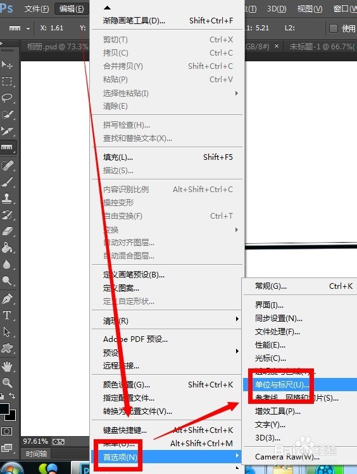Screen dimensions: 357x474
Task: Open 增效工具(P)... preferences
Action: click(x=300, y=411)
